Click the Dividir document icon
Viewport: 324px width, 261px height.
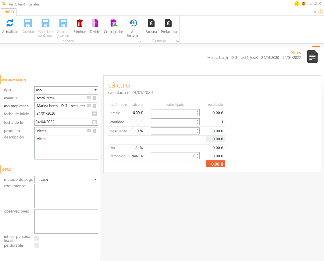point(95,23)
